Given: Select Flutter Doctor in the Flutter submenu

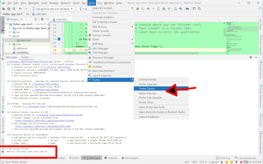Looking at the screenshot, I should click(x=161, y=89).
